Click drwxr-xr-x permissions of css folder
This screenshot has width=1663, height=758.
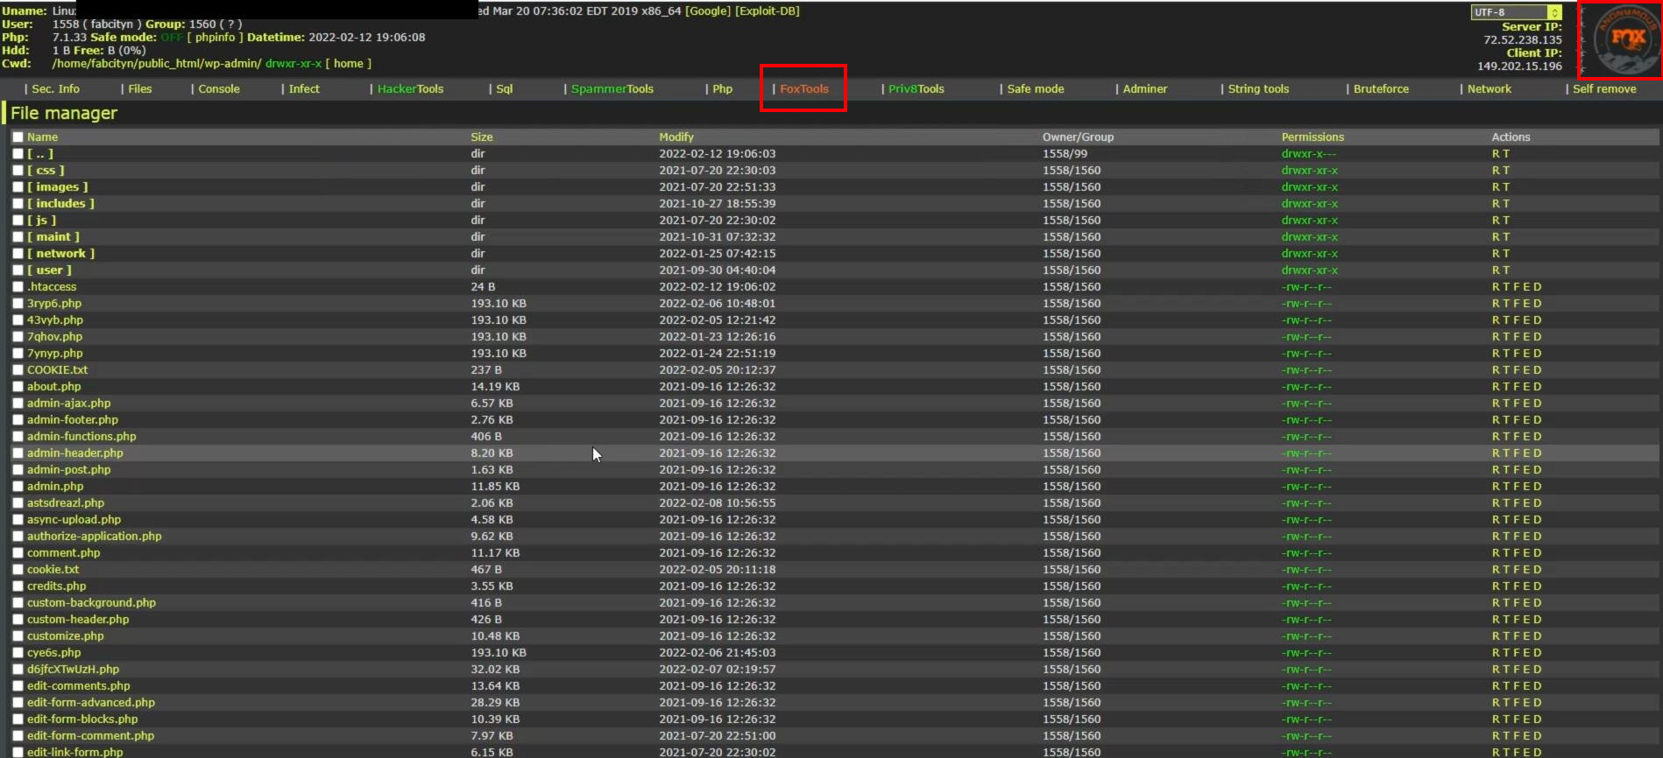1309,170
